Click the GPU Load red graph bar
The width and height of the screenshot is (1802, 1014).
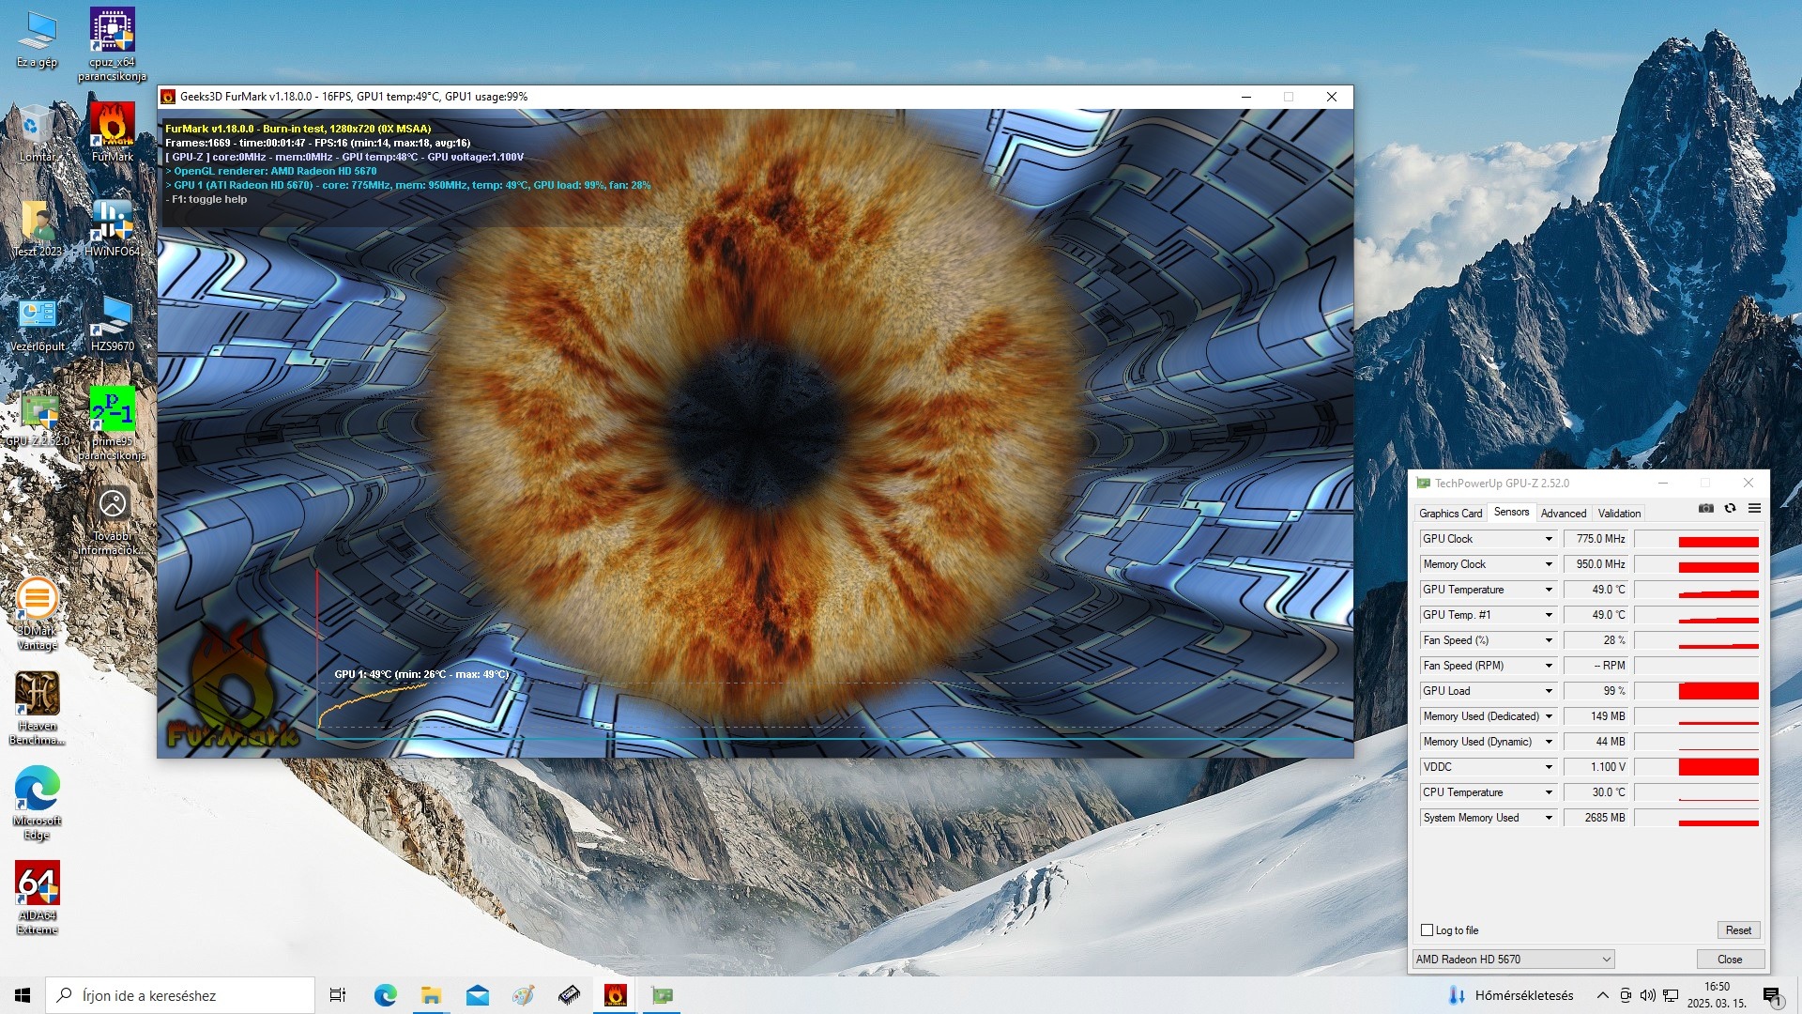click(x=1718, y=691)
